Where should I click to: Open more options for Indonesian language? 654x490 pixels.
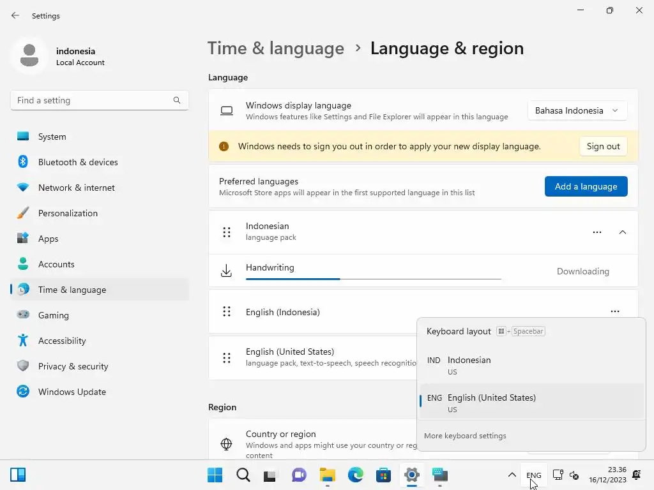597,232
